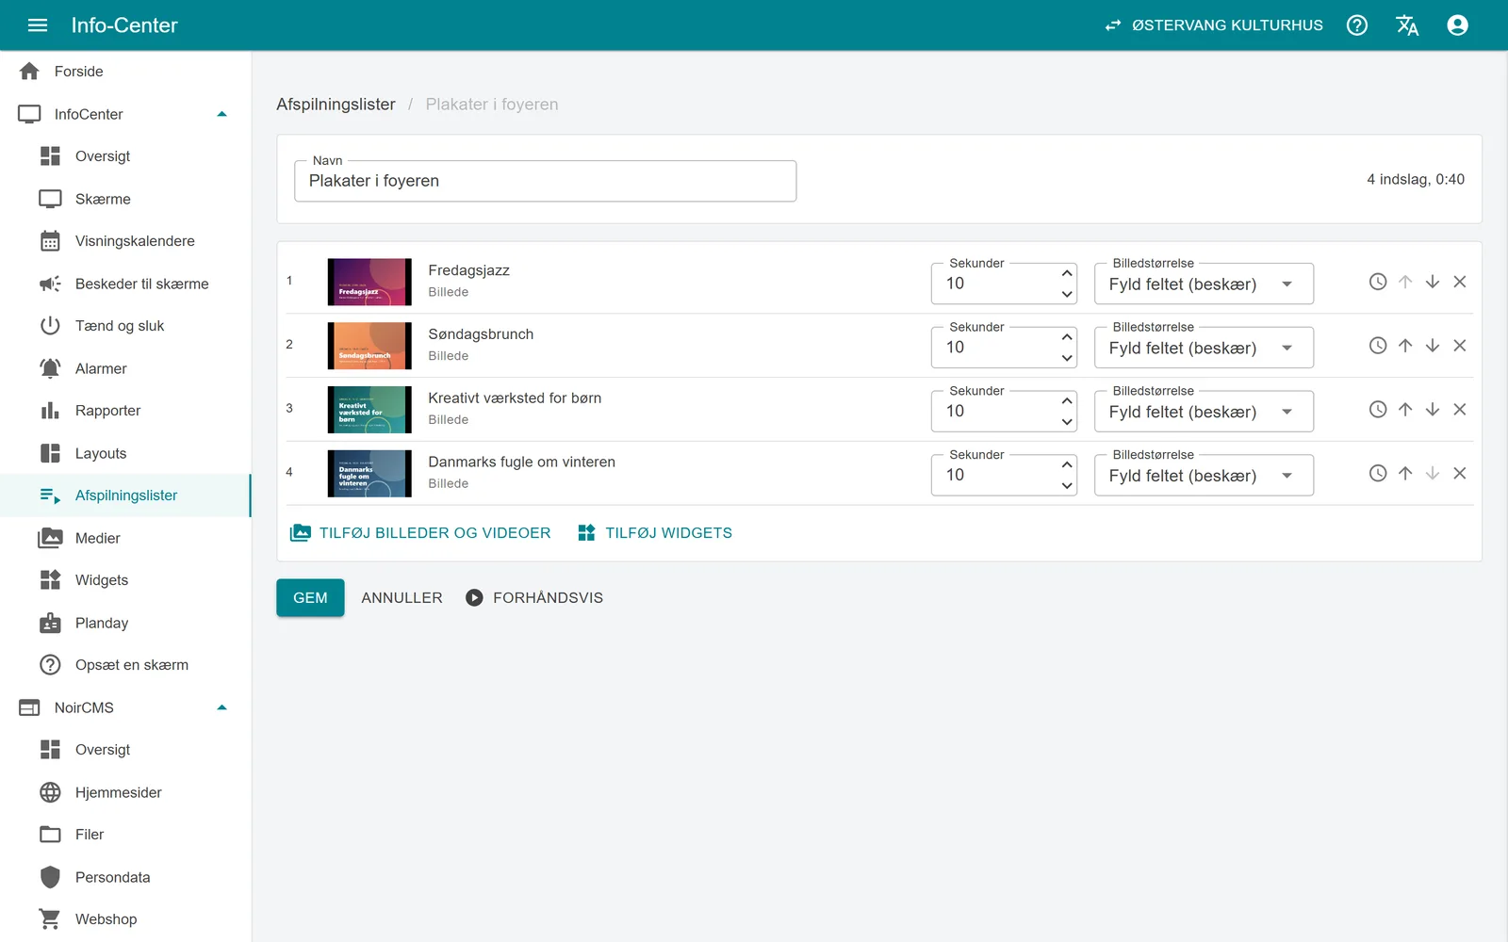Open the language translate icon
The image size is (1508, 942).
[1407, 25]
